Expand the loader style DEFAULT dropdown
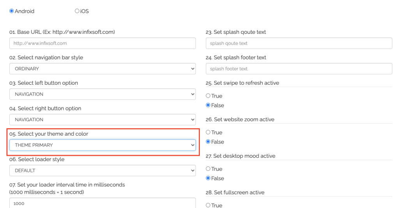The width and height of the screenshot is (399, 208). pyautogui.click(x=102, y=170)
